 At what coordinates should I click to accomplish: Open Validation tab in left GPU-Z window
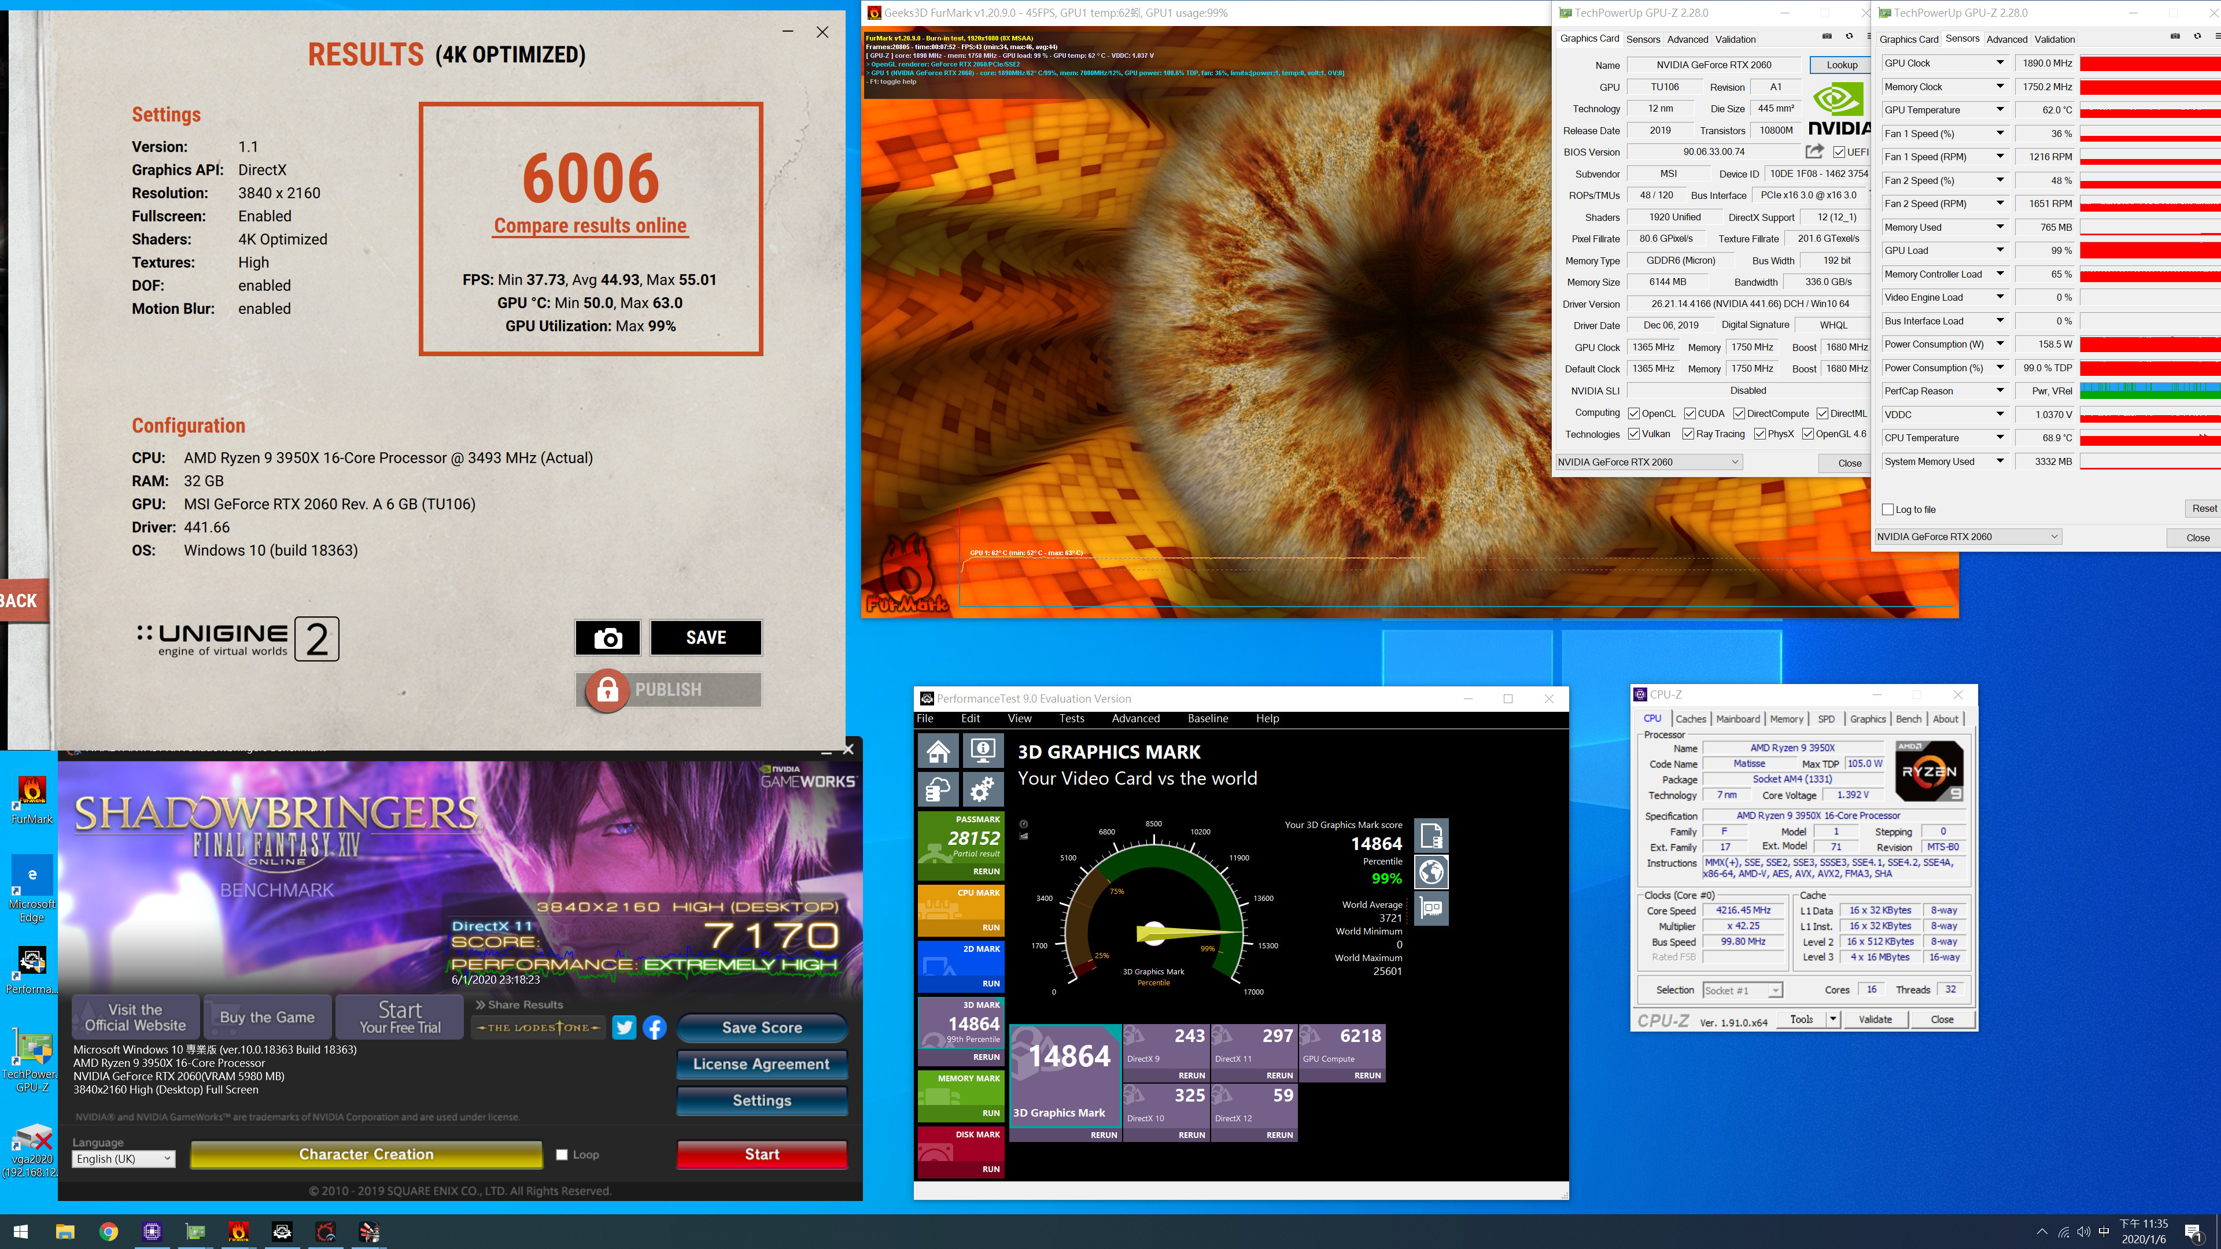[x=1735, y=39]
